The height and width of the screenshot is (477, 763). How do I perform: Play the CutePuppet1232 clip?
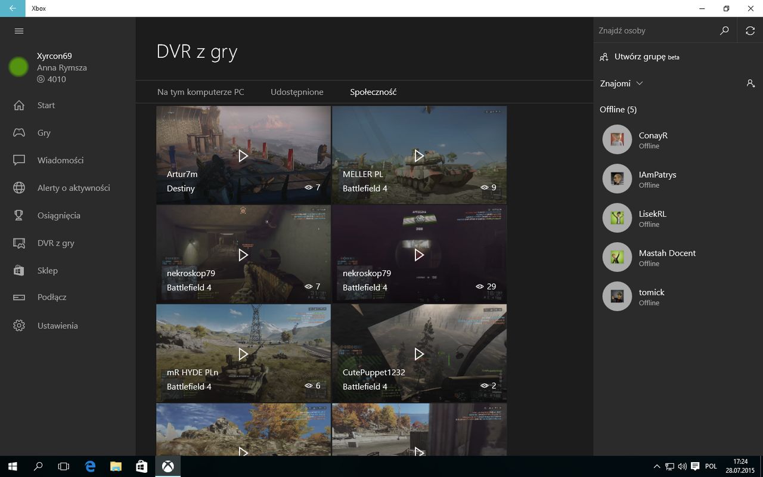(419, 354)
